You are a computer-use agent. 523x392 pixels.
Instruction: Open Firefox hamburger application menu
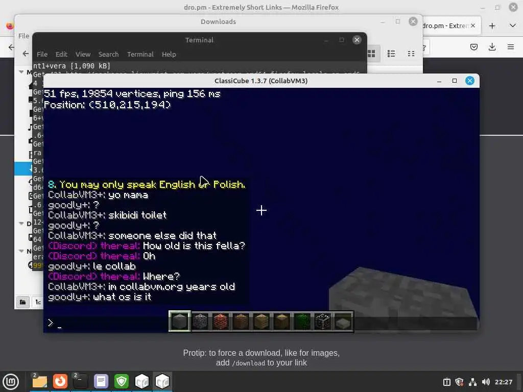tap(511, 47)
